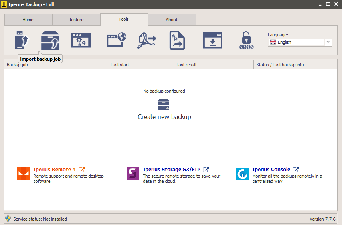Click the orange Iperius Remote logo
The image size is (342, 225).
point(24,173)
